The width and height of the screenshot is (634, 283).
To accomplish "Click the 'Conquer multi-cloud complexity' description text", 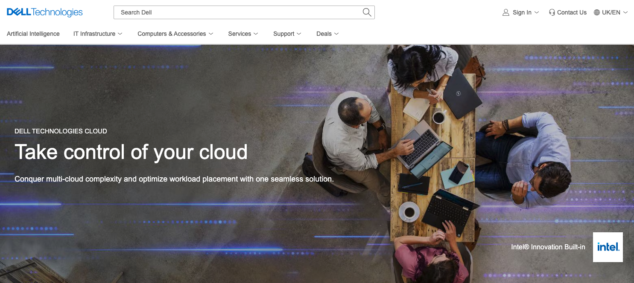I will [174, 179].
